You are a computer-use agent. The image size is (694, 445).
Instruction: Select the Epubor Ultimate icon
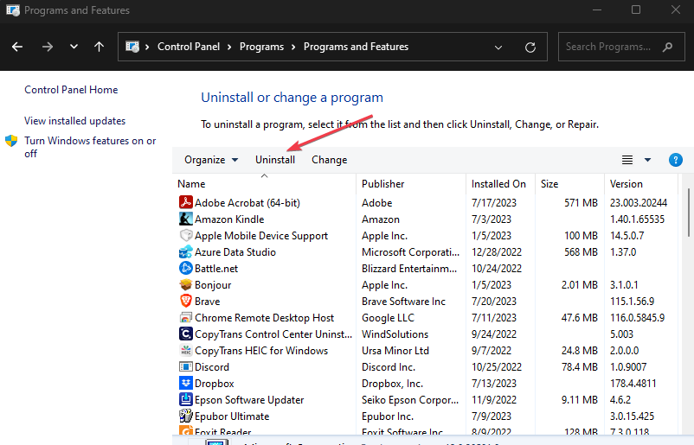click(x=185, y=416)
